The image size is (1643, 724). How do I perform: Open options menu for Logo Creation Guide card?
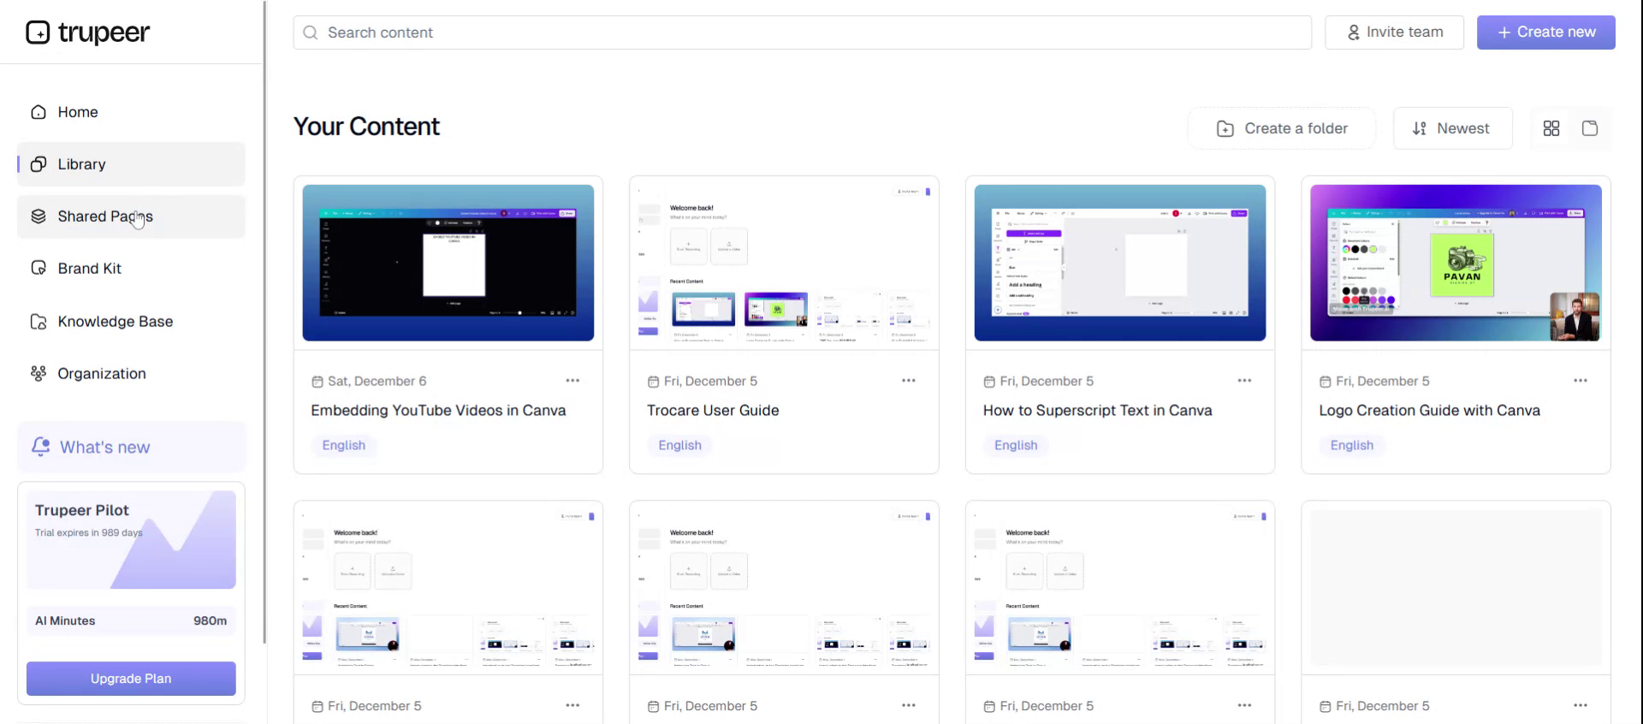[x=1581, y=381]
